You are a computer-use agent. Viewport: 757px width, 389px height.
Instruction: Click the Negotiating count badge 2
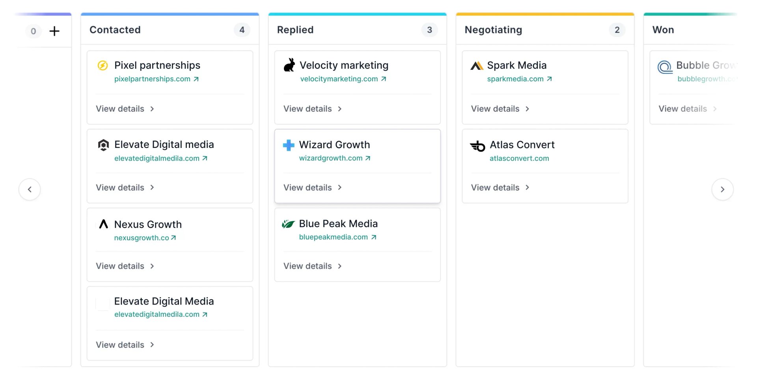[617, 30]
